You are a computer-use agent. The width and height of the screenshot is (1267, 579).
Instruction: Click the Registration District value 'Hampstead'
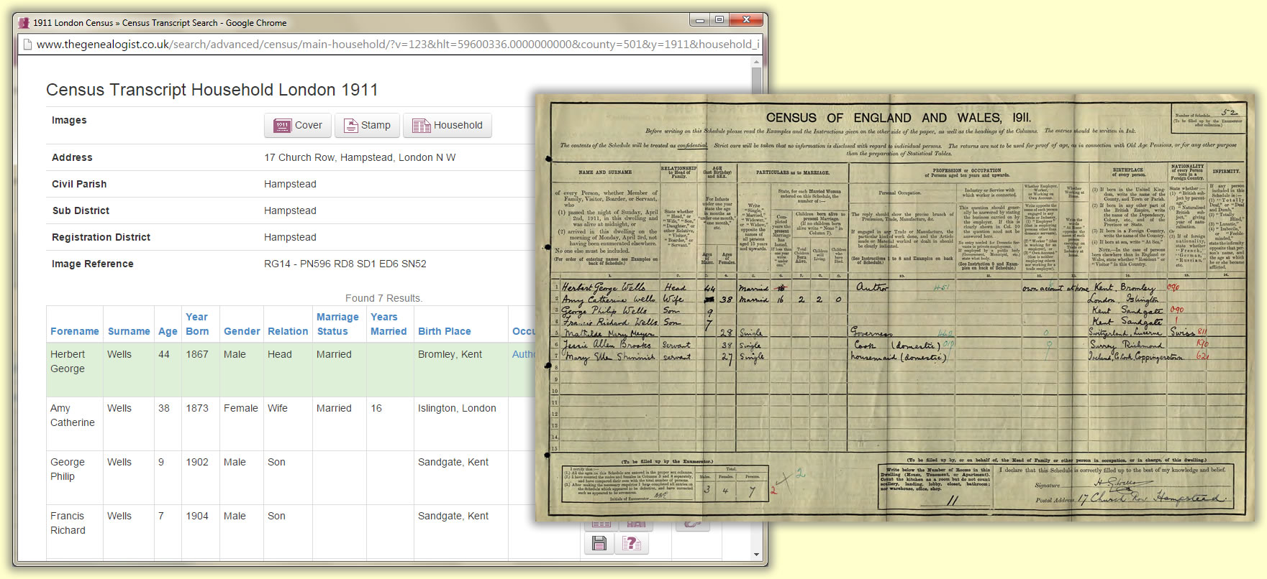pyautogui.click(x=290, y=237)
